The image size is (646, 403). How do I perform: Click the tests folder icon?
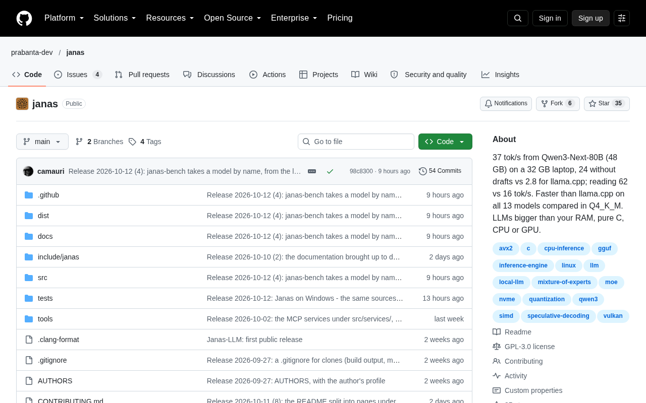(x=29, y=298)
